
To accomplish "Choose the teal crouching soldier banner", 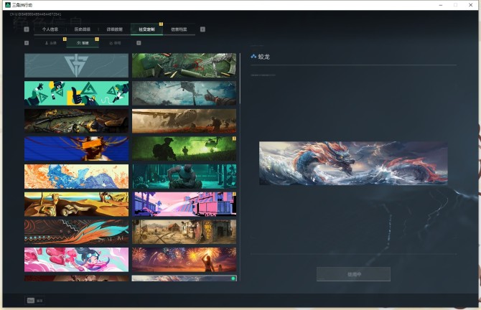I will coord(184,177).
